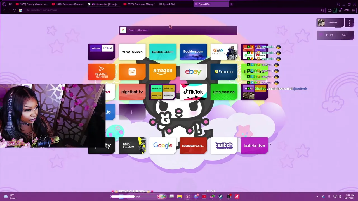Switch to Cherry Waves YouTube tab
Screen dimensions: 358x201
point(31,4)
